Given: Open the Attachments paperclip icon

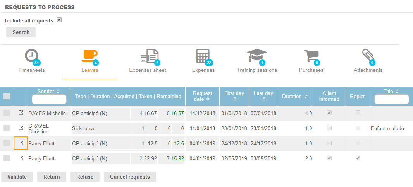Looking at the screenshot, I should (x=368, y=56).
